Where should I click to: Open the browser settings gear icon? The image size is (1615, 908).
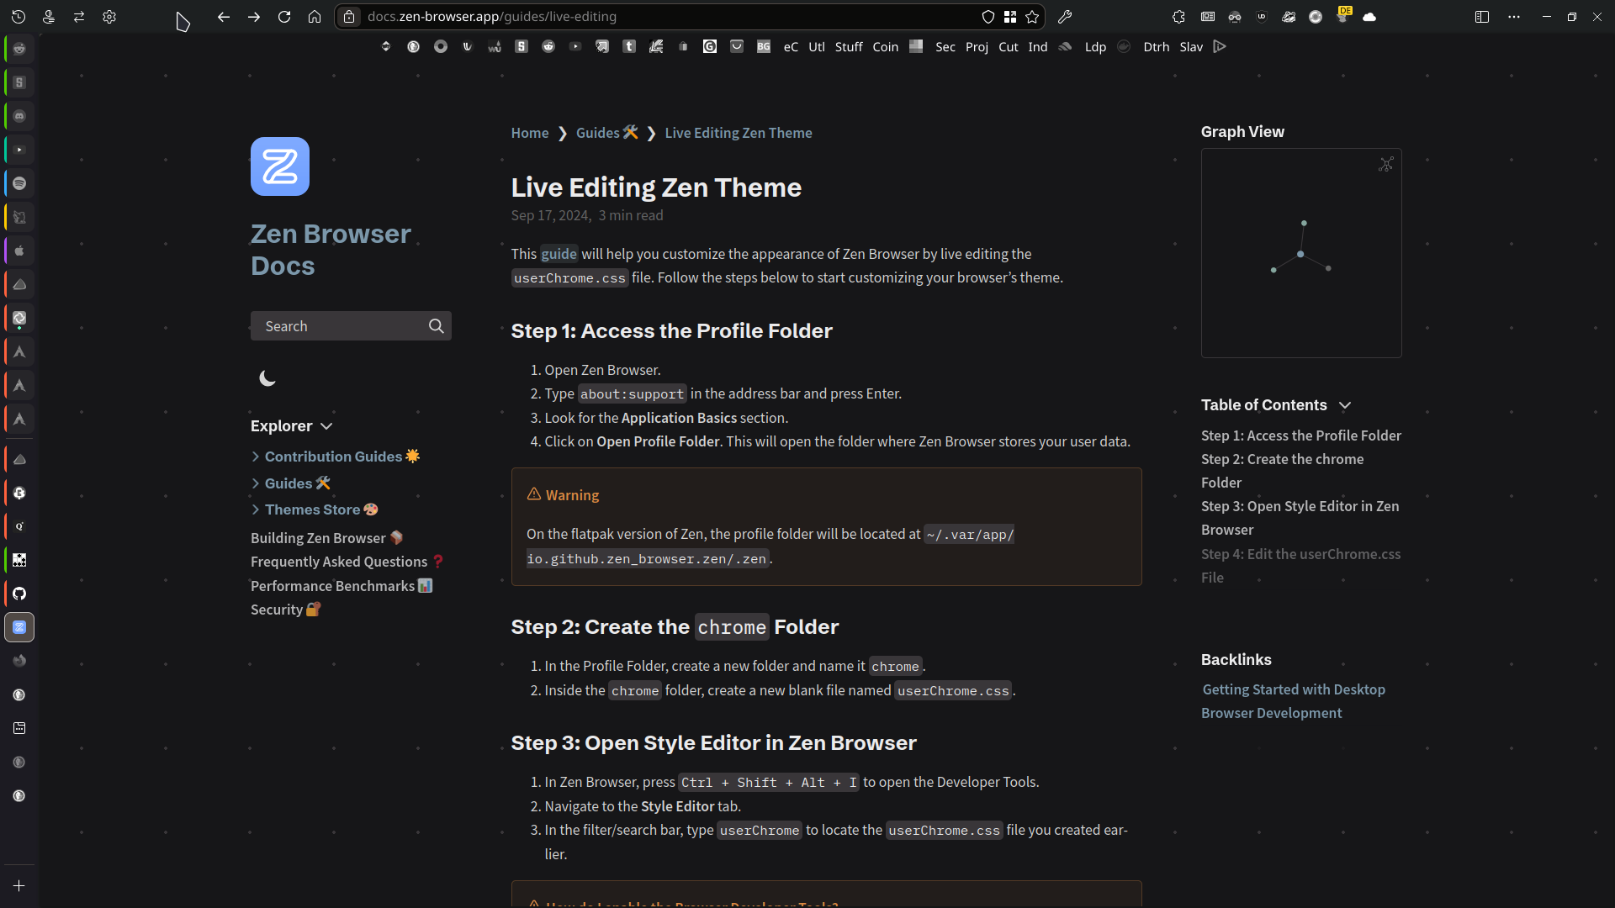[109, 17]
